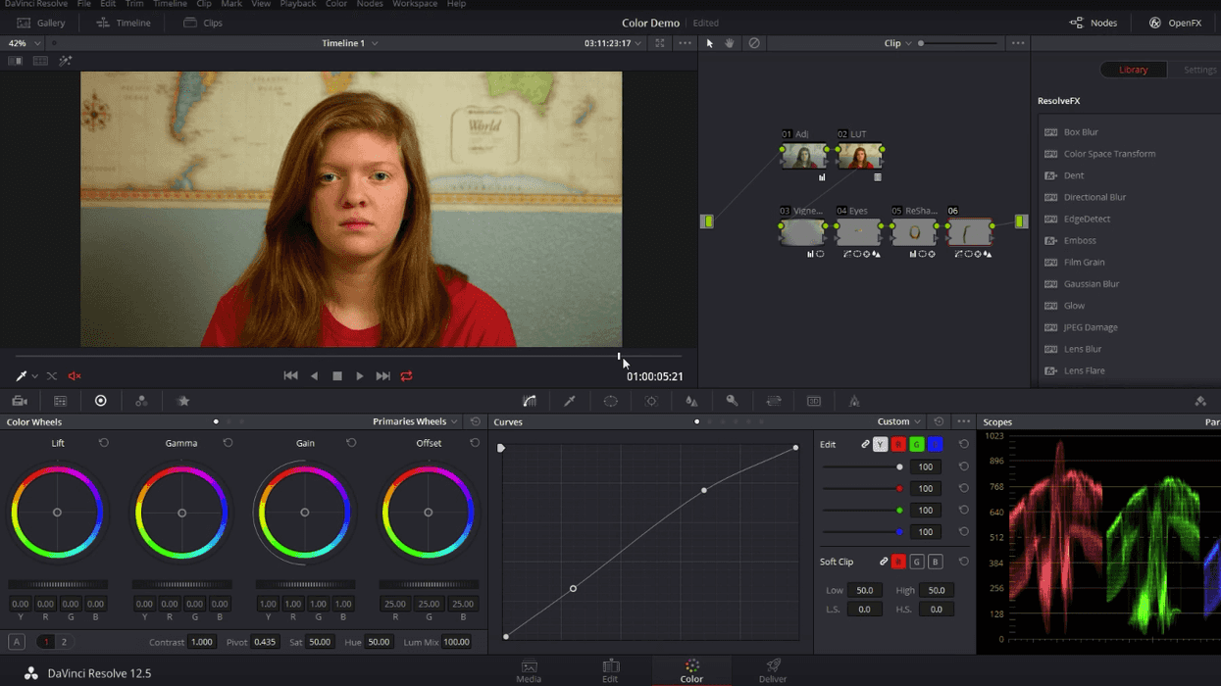Select the Color Wheels palette icon
The width and height of the screenshot is (1221, 686).
[x=100, y=401]
